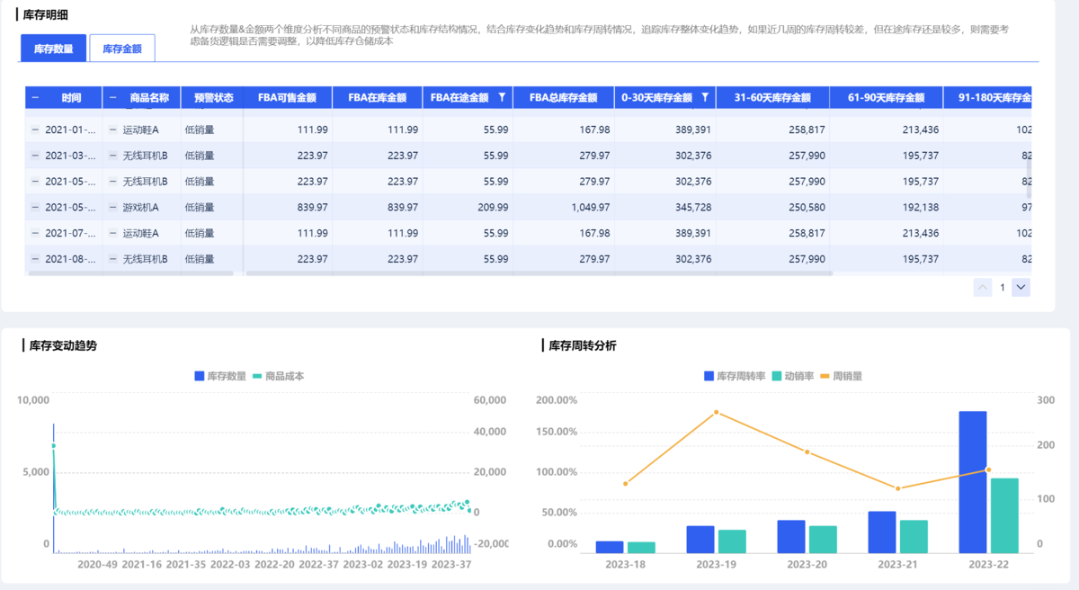The width and height of the screenshot is (1079, 590).
Task: Collapse all rows via 时间 header minus icon
Action: [x=35, y=97]
